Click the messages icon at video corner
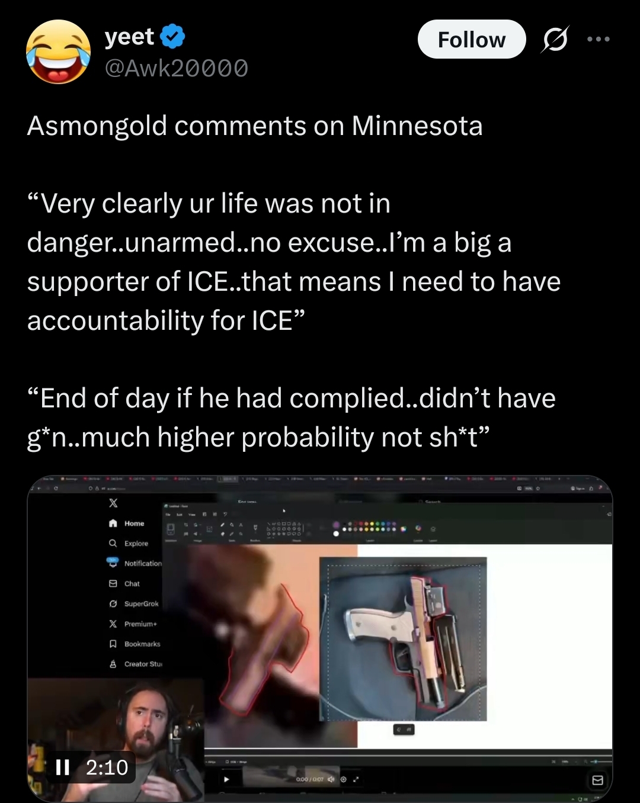Viewport: 640px width, 803px height. pos(597,780)
